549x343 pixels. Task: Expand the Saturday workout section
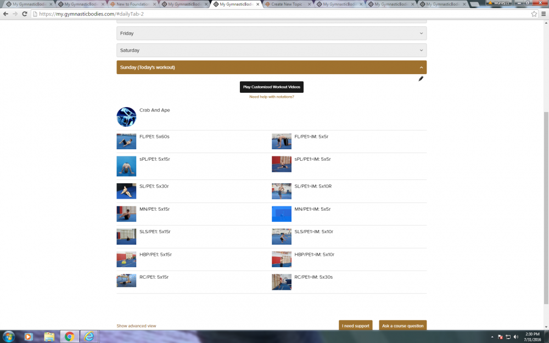[x=272, y=50]
